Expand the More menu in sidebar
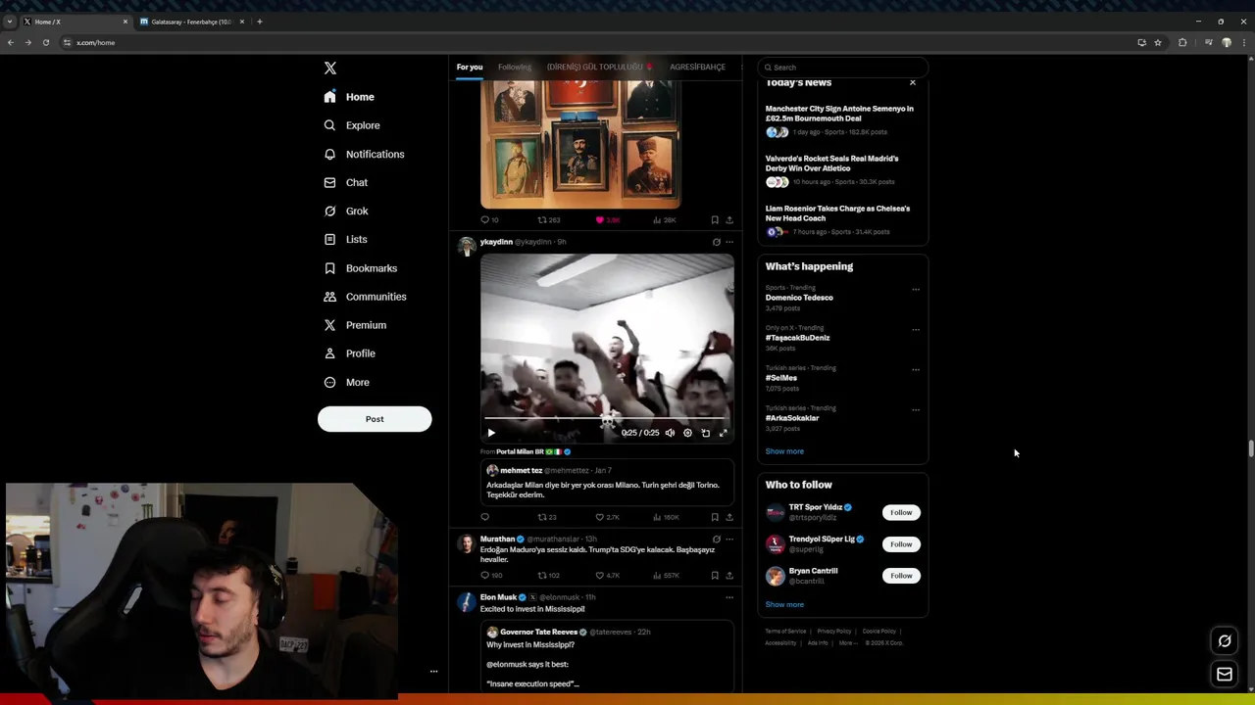The width and height of the screenshot is (1255, 705). coord(346,382)
